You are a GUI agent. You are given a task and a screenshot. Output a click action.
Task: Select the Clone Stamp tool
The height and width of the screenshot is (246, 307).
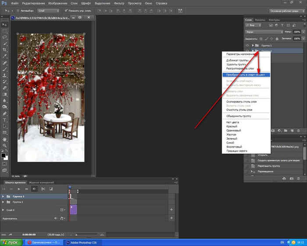(x=4, y=75)
